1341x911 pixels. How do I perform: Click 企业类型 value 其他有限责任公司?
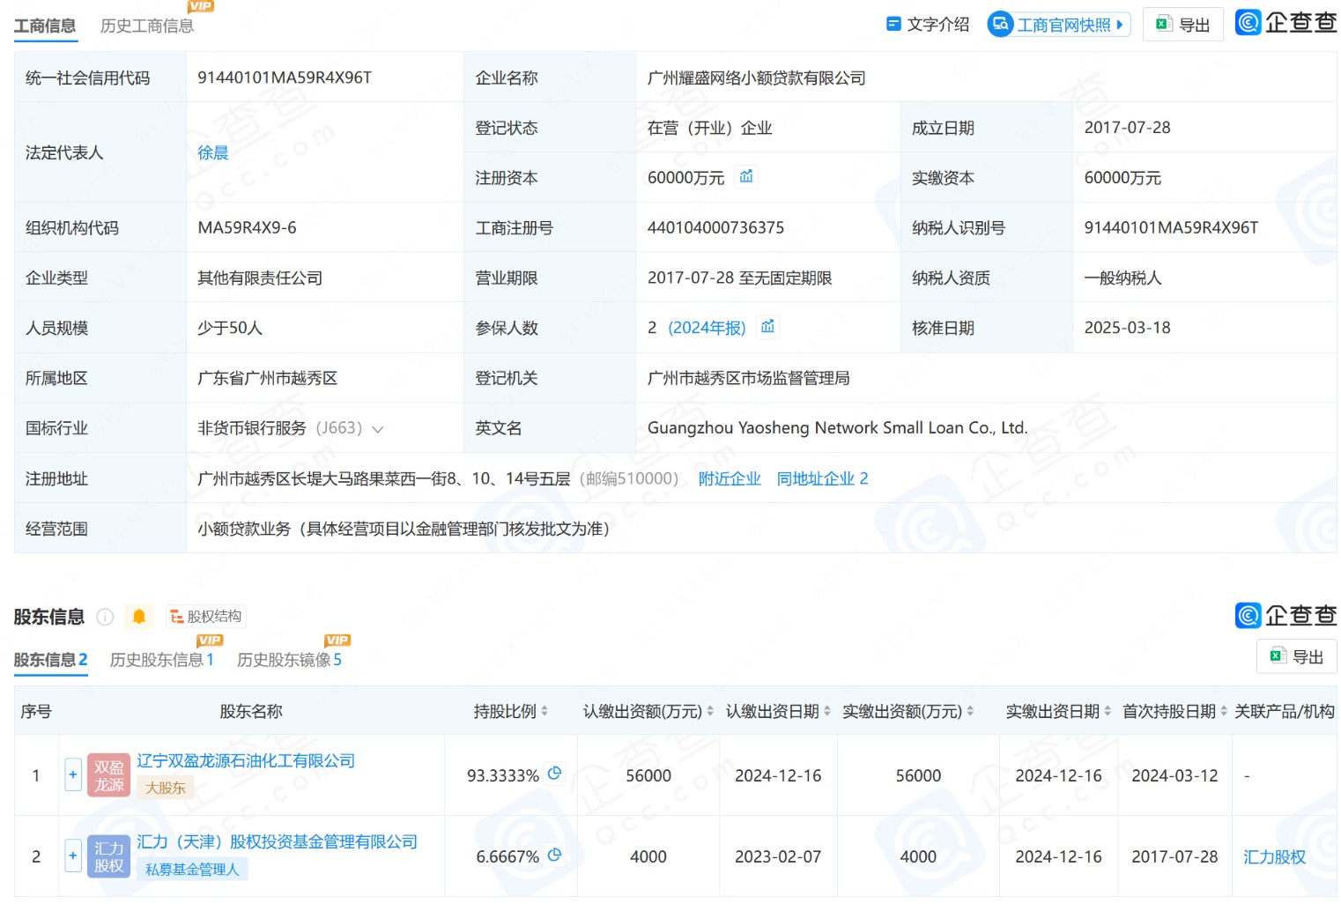(260, 278)
